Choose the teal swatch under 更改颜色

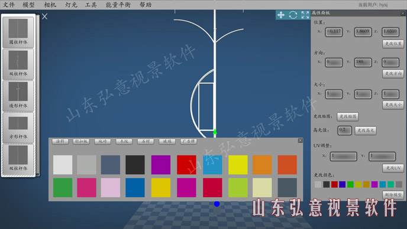tap(390, 185)
